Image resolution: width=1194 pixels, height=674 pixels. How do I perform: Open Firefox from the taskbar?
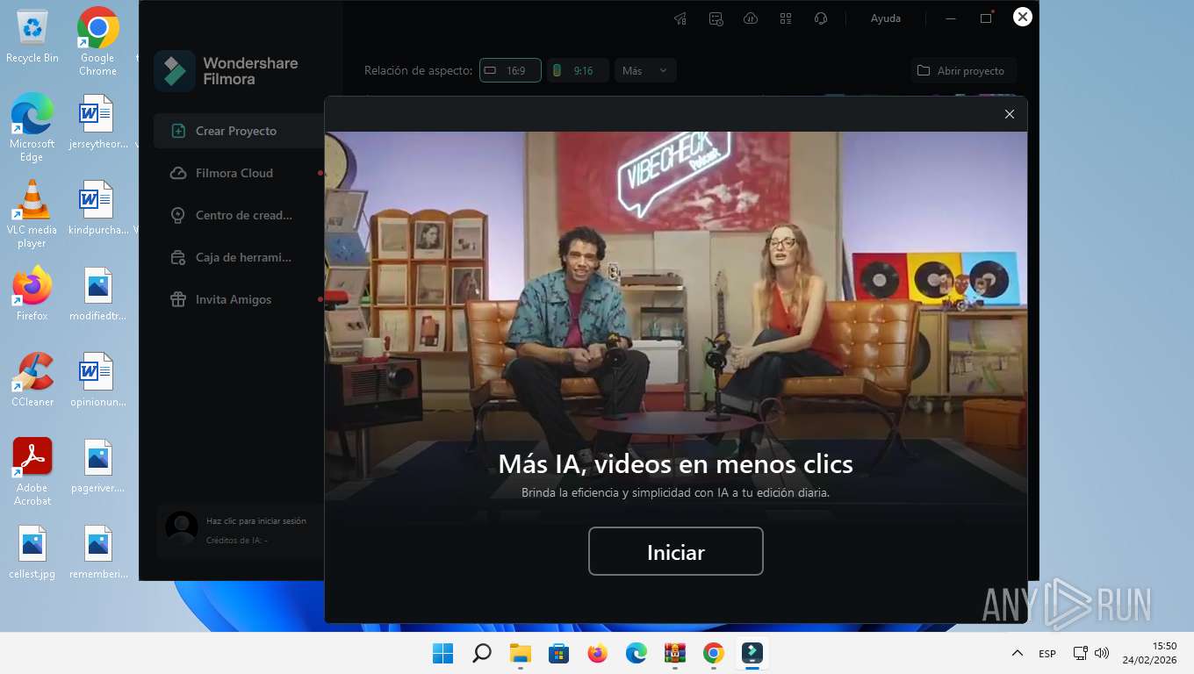[598, 653]
